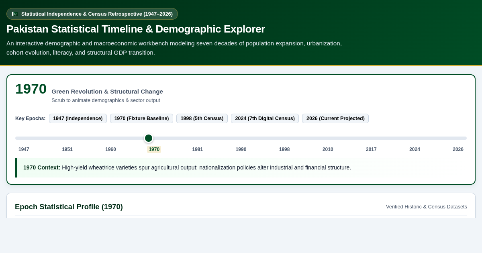Click the 1960 tick label on timeline
The width and height of the screenshot is (482, 253).
(x=110, y=149)
